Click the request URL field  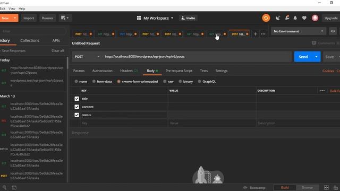(197, 57)
